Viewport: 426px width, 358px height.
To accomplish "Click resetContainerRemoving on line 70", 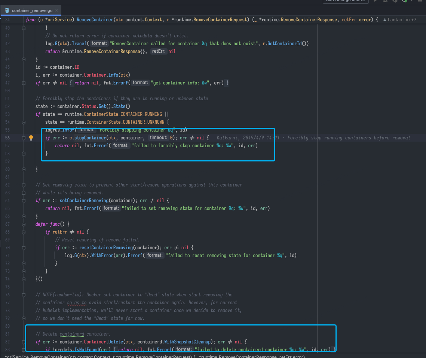I will 106,248.
